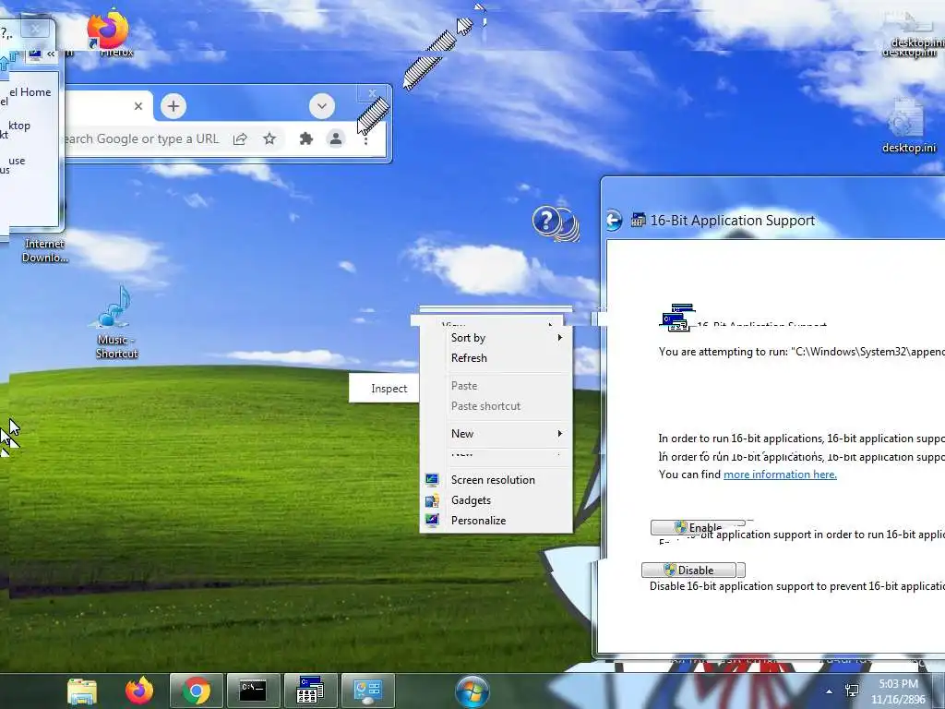
Task: Click the 16-Bit Application Support title icon
Action: click(x=638, y=220)
